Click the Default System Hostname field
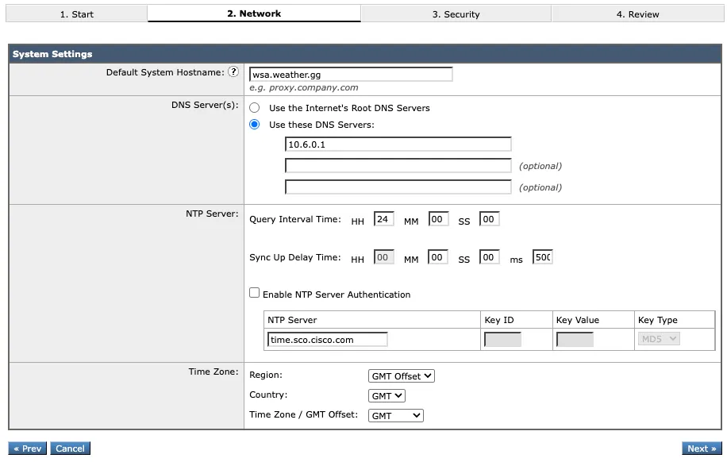 point(351,72)
